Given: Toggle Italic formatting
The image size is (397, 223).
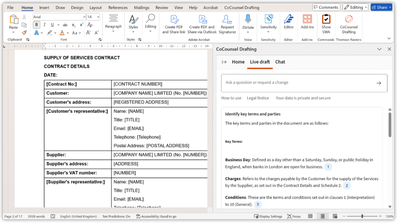Looking at the screenshot, I should 44,25.
